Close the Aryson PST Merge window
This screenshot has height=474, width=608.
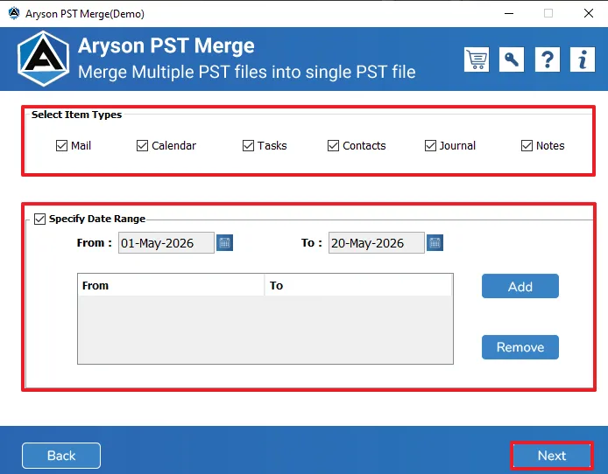[588, 13]
